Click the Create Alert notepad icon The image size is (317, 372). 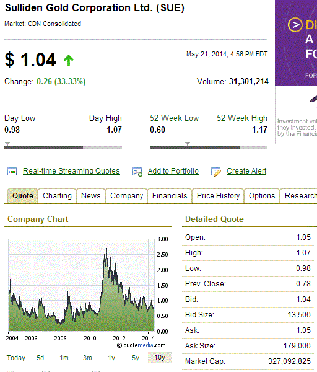(216, 172)
